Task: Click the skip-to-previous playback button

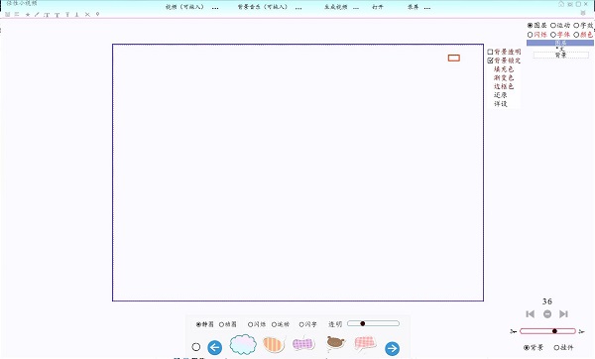Action: point(531,313)
